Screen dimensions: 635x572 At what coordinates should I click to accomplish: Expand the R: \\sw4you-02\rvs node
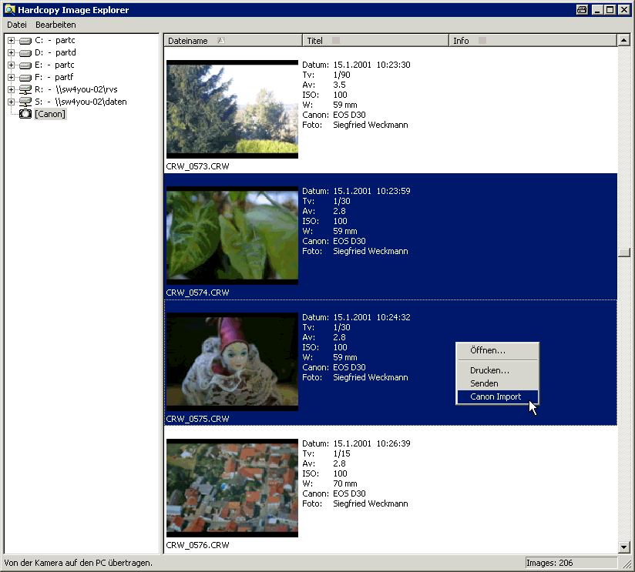12,89
